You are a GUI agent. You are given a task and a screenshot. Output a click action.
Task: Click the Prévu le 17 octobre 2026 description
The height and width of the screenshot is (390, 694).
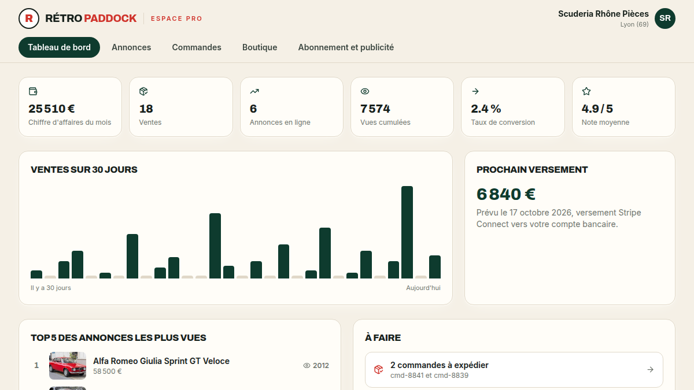(559, 218)
